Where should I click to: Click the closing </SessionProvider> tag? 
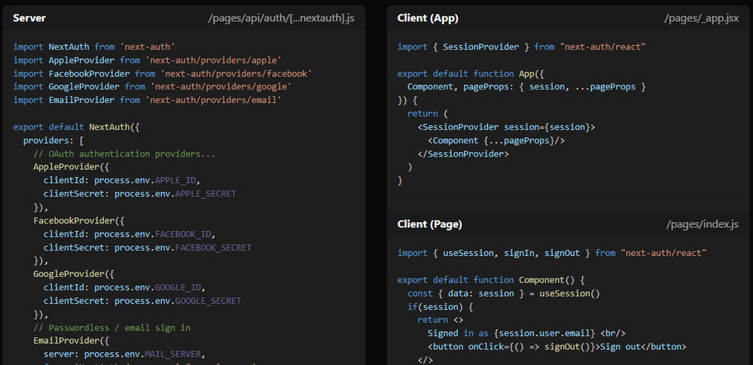click(x=463, y=154)
